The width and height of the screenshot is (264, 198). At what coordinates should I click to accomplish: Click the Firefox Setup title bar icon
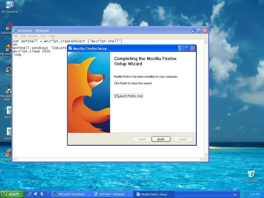(x=70, y=48)
